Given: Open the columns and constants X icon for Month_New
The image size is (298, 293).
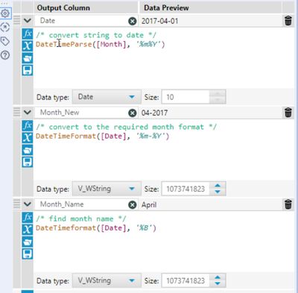Looking at the screenshot, I should (28, 137).
